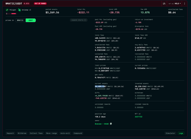
Task: Click the fee APR value 13.87%
Action: (145, 13)
